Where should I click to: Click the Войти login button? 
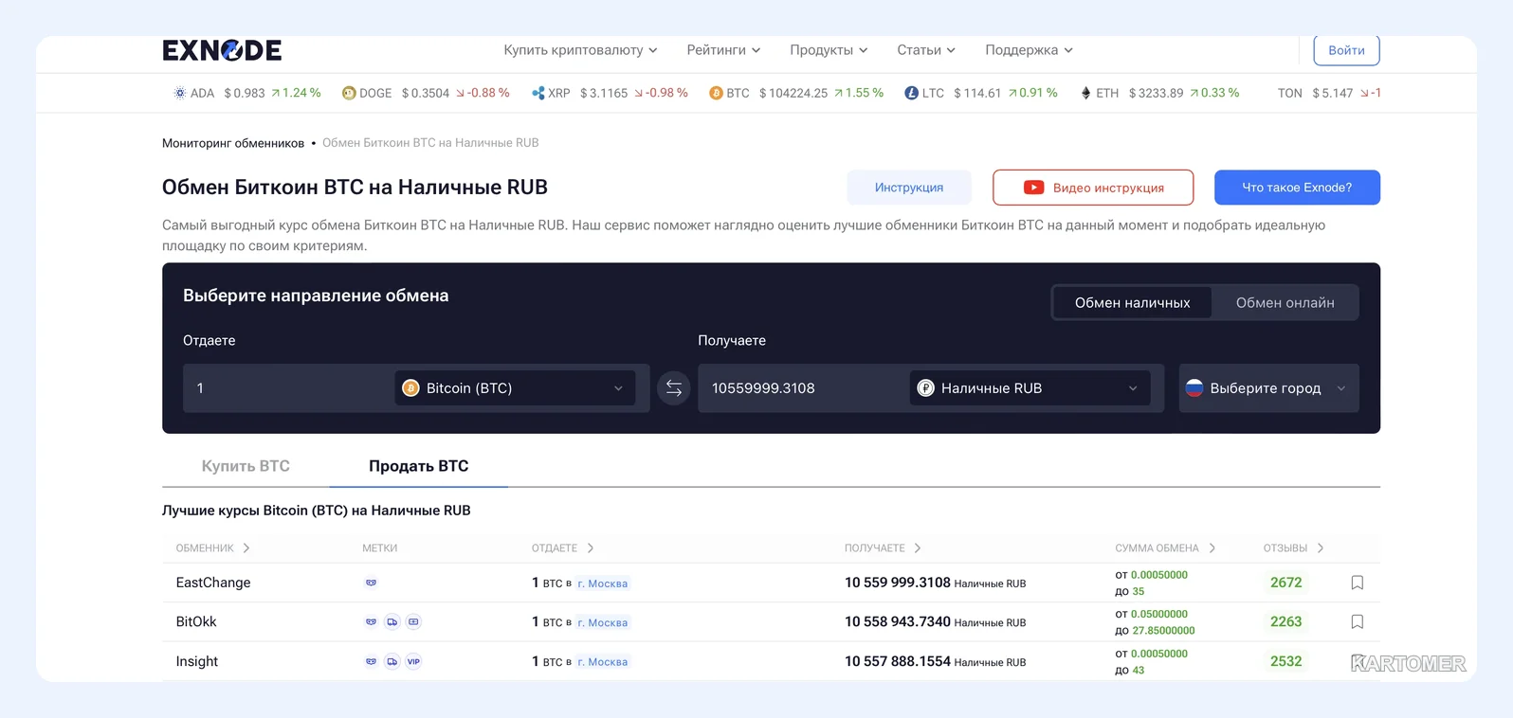click(x=1346, y=50)
